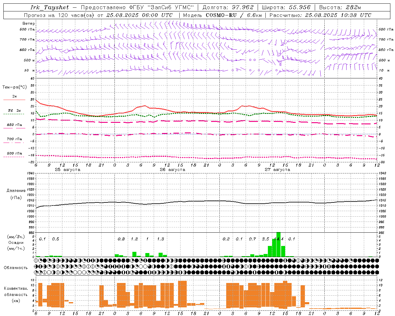Click the tallest green precipitation bar
The image size is (395, 316).
pos(278,244)
